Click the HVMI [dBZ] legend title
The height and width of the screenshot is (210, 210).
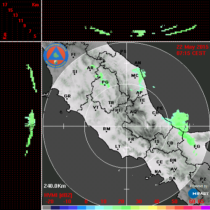[x=58, y=195]
